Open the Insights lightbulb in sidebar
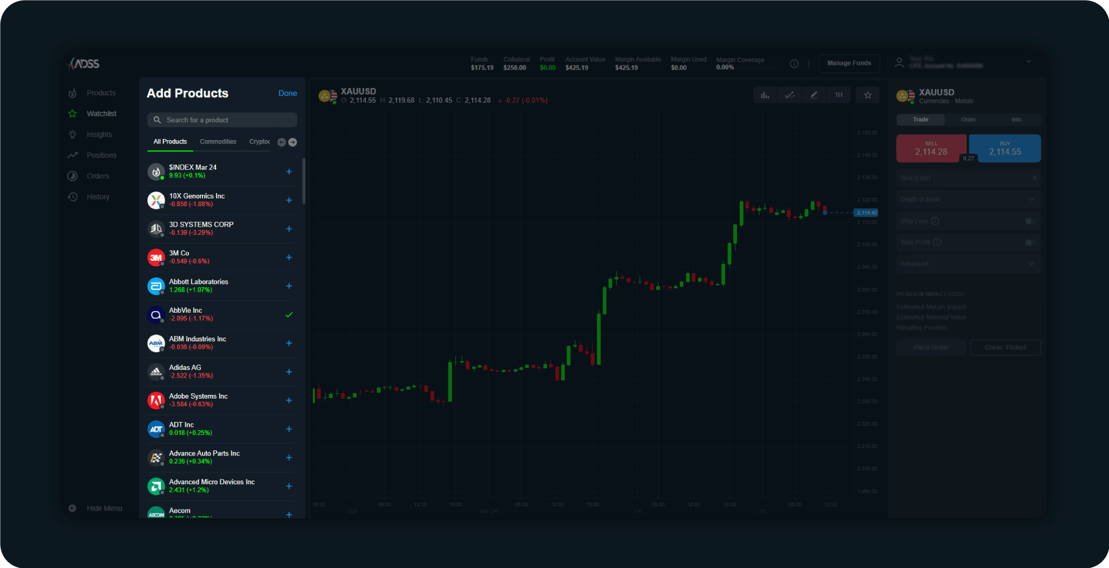The image size is (1109, 568). click(x=73, y=134)
